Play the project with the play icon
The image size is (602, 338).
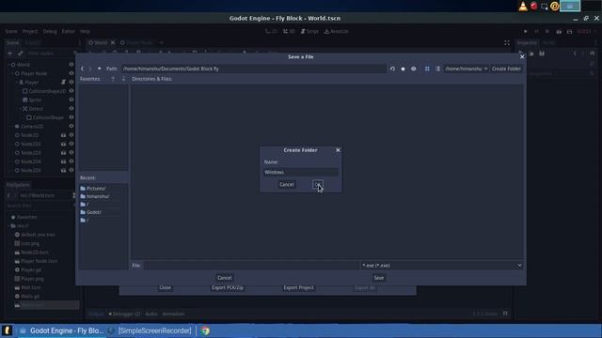pyautogui.click(x=525, y=31)
